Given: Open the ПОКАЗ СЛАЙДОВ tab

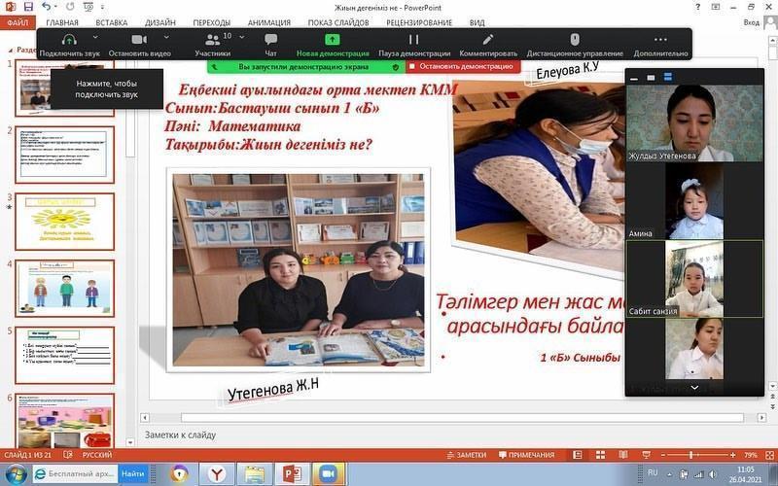Looking at the screenshot, I should point(338,22).
